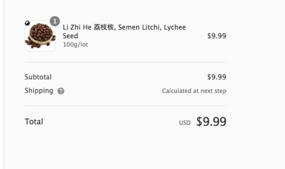The width and height of the screenshot is (285, 169).
Task: Click the Total label
Action: [34, 121]
